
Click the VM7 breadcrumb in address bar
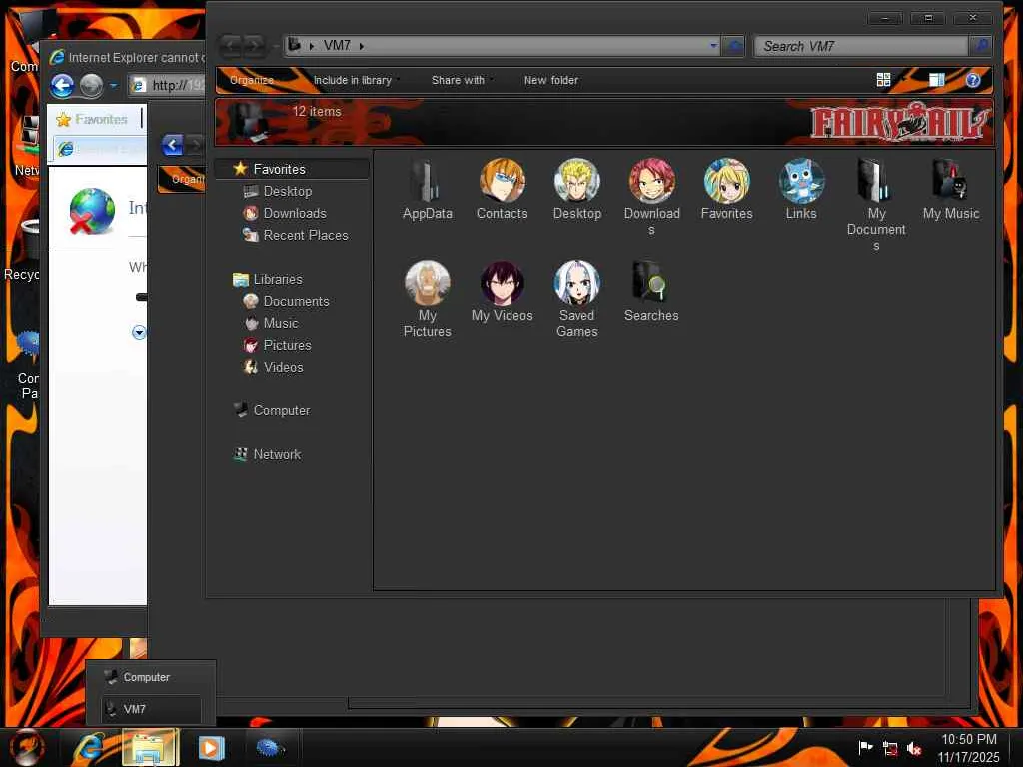(x=337, y=46)
